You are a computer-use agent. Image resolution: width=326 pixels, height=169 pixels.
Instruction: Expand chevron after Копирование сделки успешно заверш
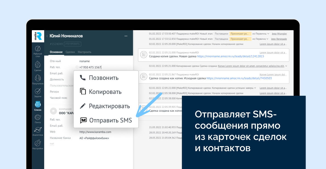click(x=255, y=88)
